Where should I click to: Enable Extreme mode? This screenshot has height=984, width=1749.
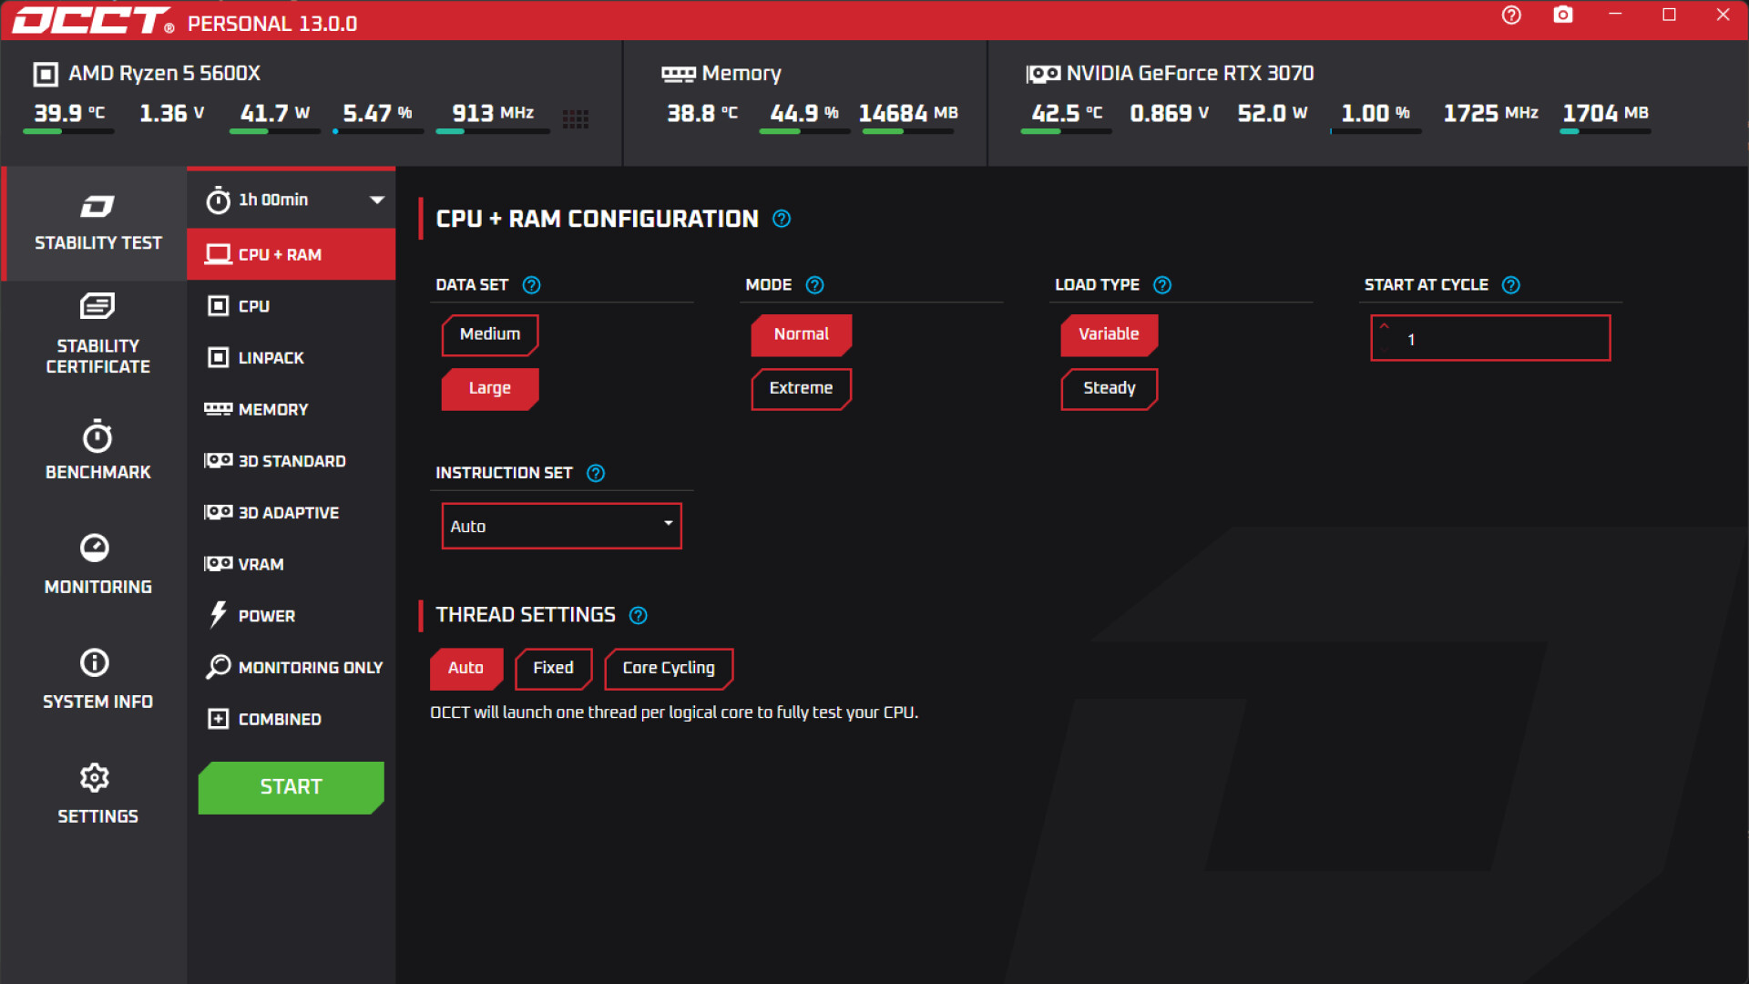click(801, 389)
